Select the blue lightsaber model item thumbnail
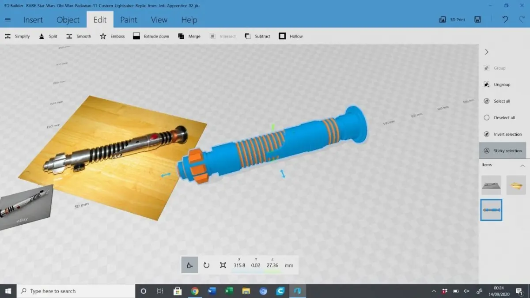The width and height of the screenshot is (530, 298). (x=491, y=210)
